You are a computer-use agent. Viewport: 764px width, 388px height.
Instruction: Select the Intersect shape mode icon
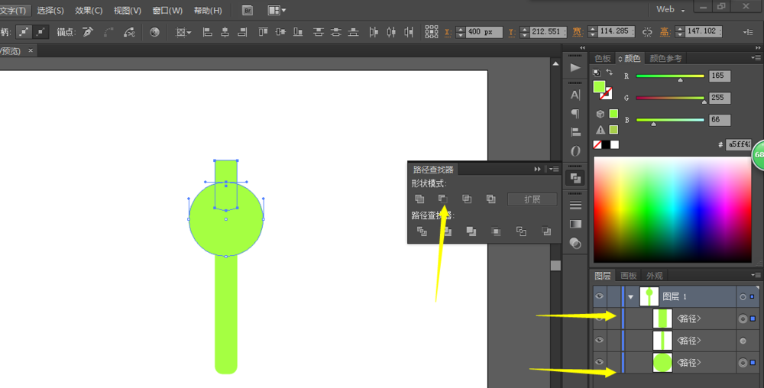pos(467,199)
